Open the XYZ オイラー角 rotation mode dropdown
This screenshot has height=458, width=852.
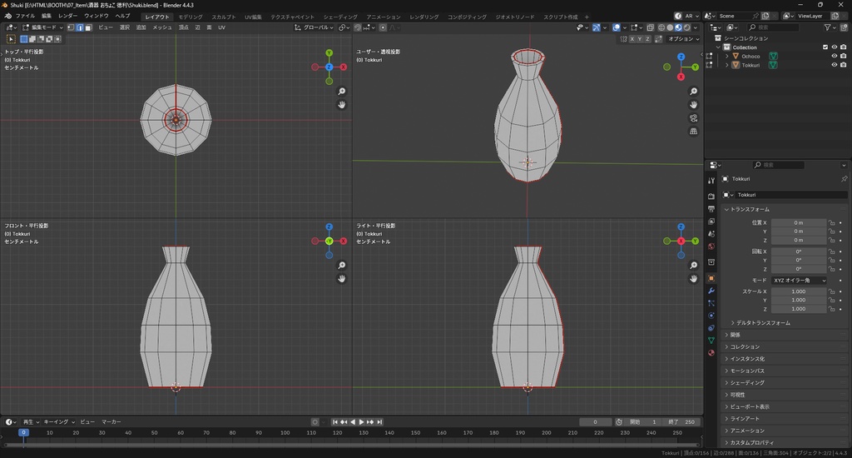[x=800, y=281]
